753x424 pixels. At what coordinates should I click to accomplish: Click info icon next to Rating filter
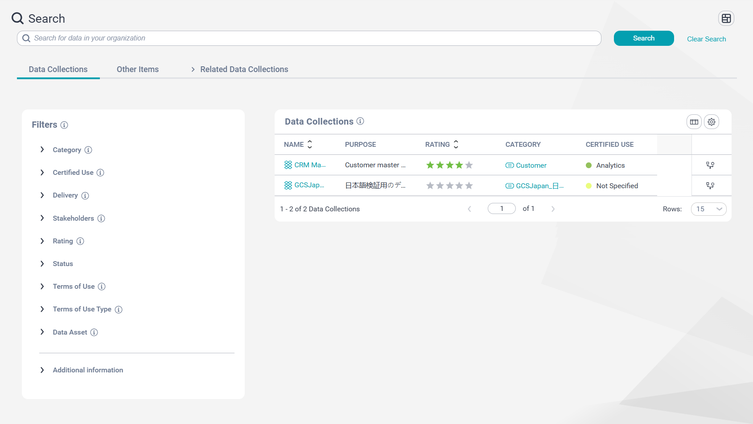click(80, 241)
